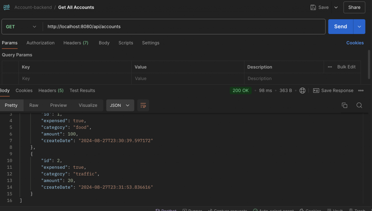This screenshot has height=211, width=372.
Task: Open the JSON format dropdown
Action: click(x=120, y=105)
